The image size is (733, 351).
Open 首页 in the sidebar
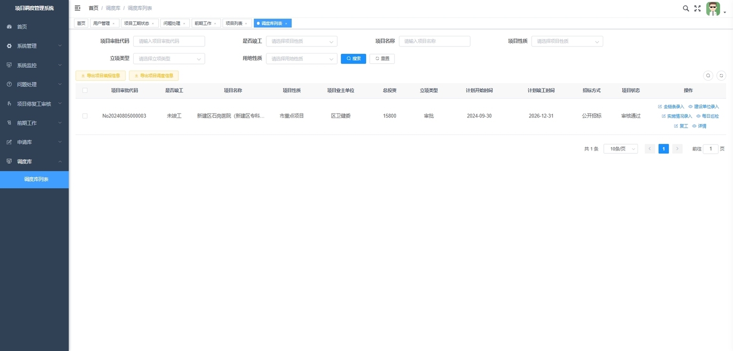pos(34,27)
